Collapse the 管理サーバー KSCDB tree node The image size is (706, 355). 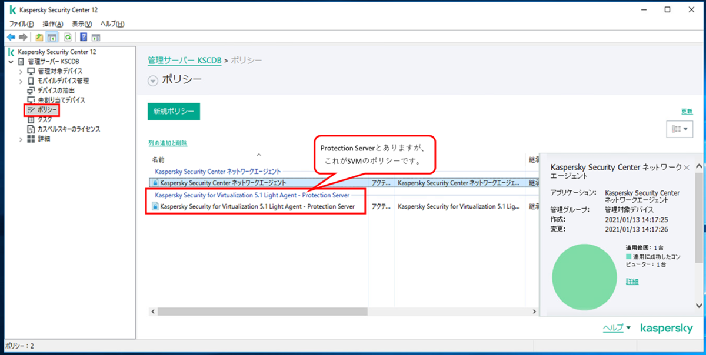(11, 62)
